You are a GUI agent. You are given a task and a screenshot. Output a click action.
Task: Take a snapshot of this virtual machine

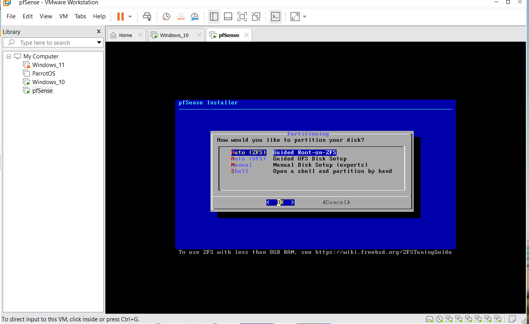166,16
